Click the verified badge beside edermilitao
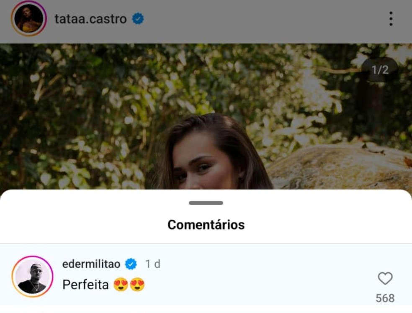 pyautogui.click(x=131, y=264)
